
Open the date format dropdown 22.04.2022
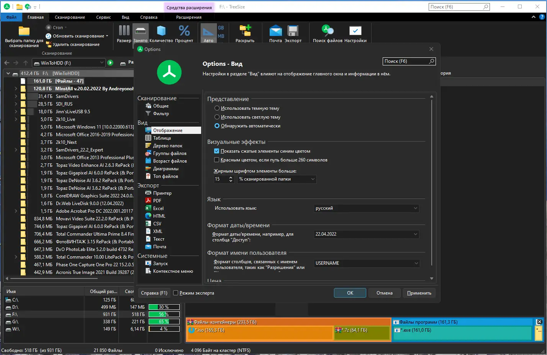pos(367,234)
